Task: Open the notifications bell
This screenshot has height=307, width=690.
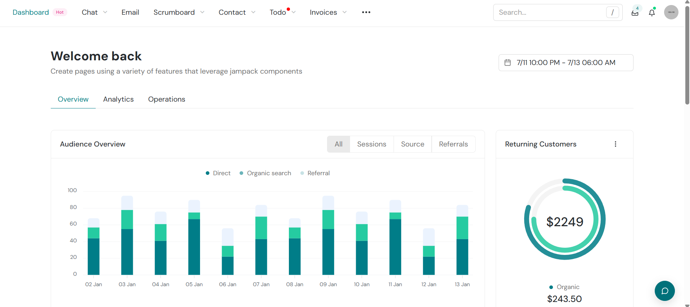Action: pos(652,13)
